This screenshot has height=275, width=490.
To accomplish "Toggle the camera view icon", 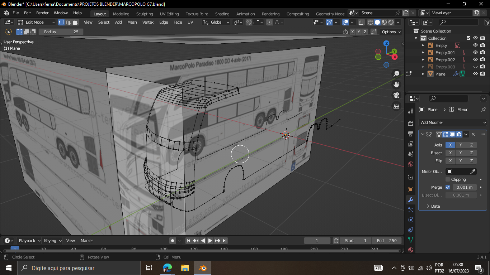I will [396, 95].
